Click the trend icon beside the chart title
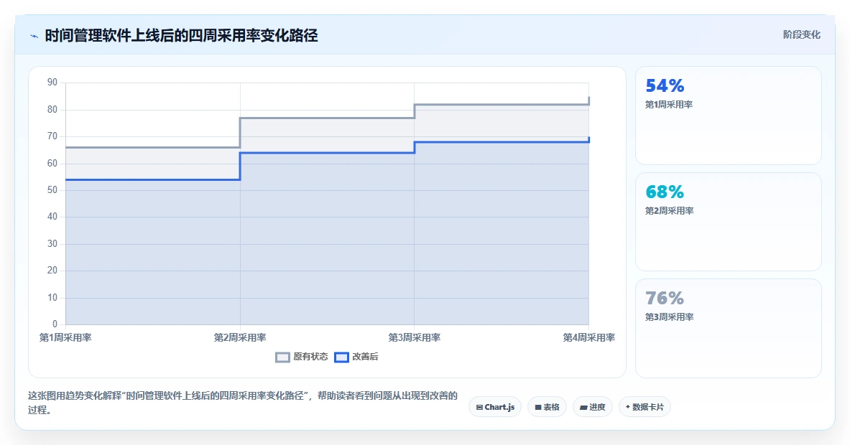This screenshot has width=850, height=445. tap(34, 37)
